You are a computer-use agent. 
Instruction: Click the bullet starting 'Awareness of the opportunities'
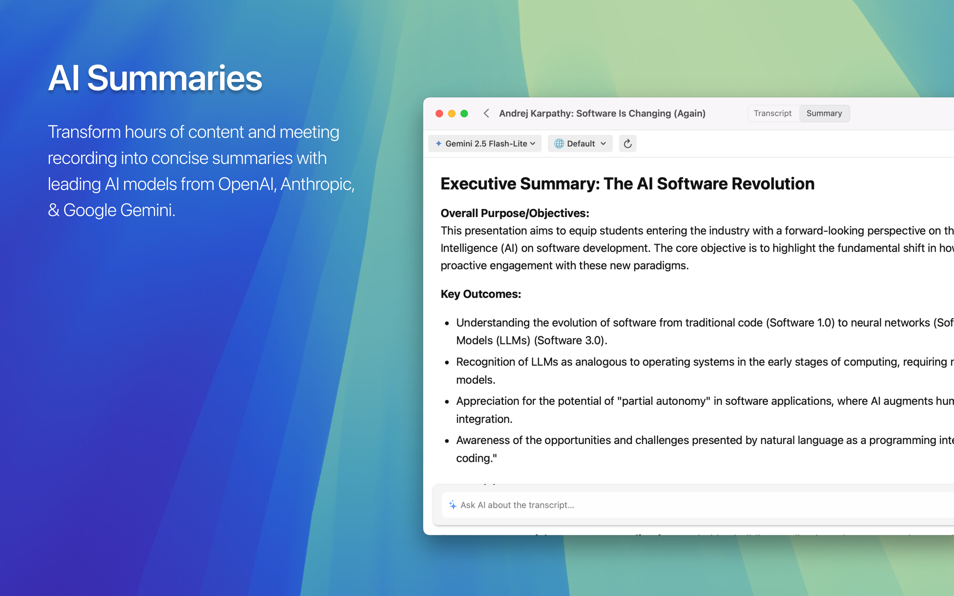pyautogui.click(x=705, y=449)
